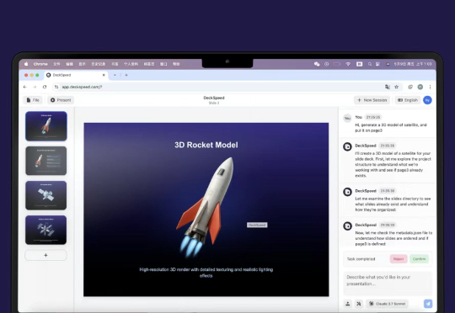
Task: Click the Reject button
Action: coord(399,259)
